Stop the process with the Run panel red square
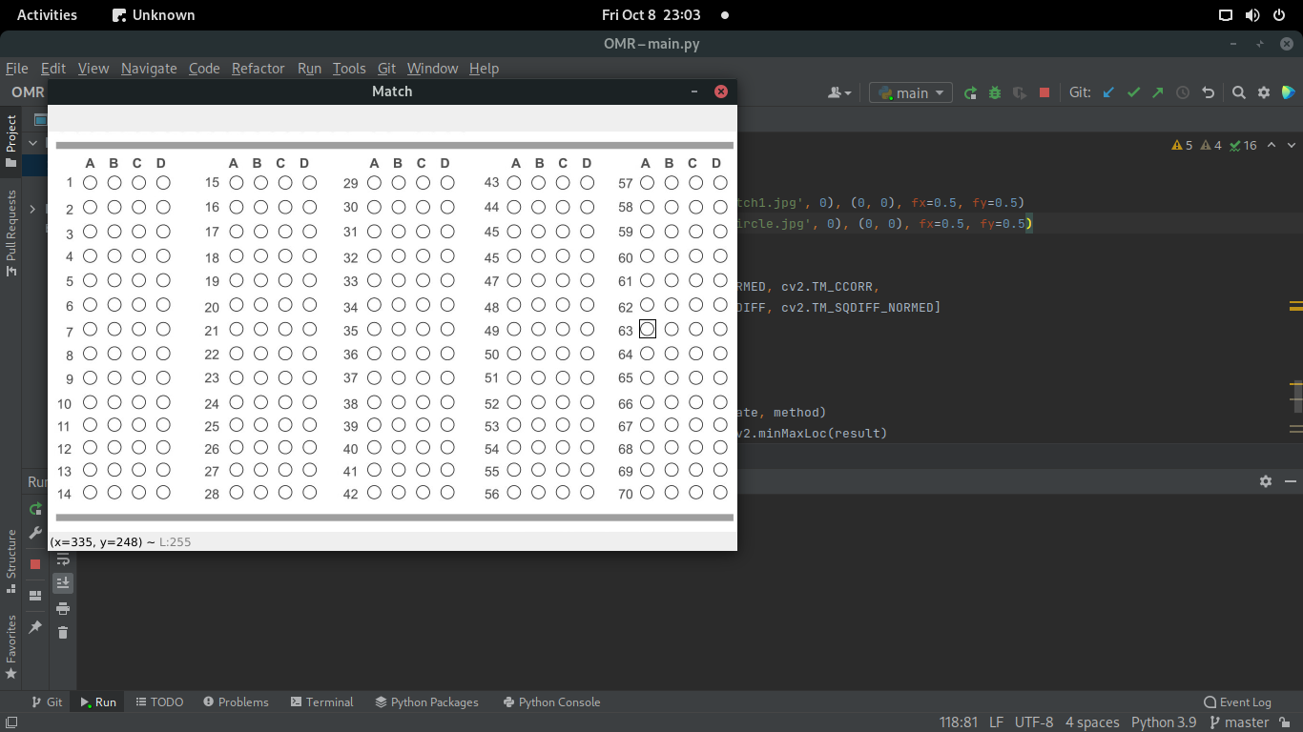Screen dimensions: 1303x732 pyautogui.click(x=35, y=564)
